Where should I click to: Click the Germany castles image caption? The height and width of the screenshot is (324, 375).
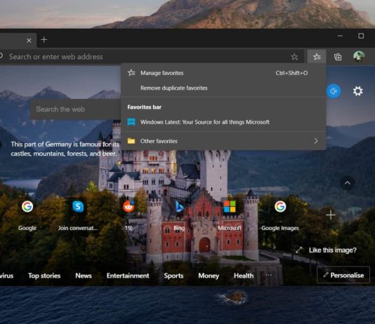tap(65, 149)
